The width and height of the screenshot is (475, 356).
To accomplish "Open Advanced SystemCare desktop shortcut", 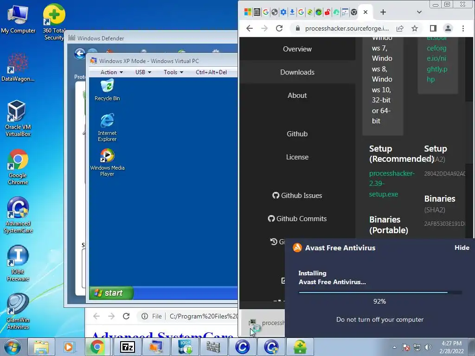I will pyautogui.click(x=18, y=215).
